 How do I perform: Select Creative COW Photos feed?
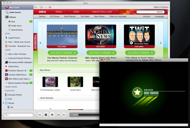(x=17, y=75)
